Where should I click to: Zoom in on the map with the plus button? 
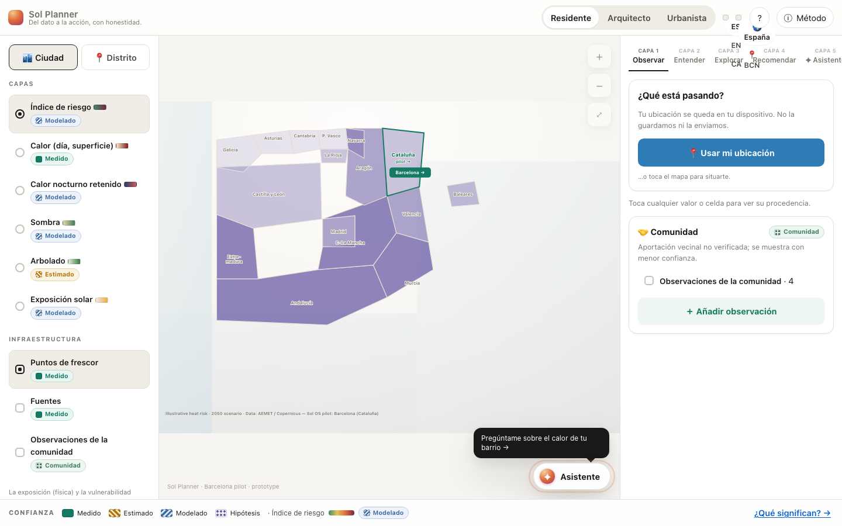coord(599,57)
